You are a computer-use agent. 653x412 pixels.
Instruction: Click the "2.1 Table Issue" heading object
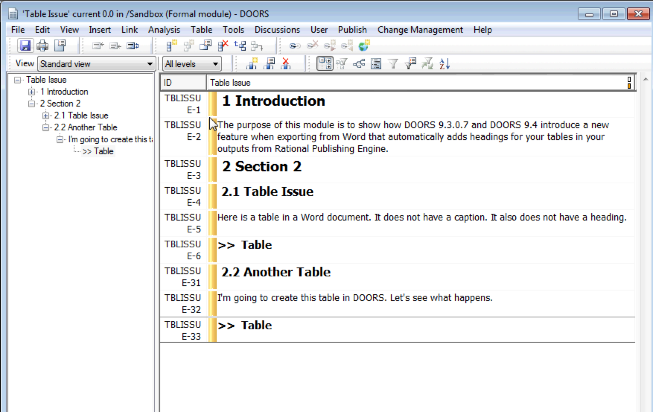tap(267, 191)
